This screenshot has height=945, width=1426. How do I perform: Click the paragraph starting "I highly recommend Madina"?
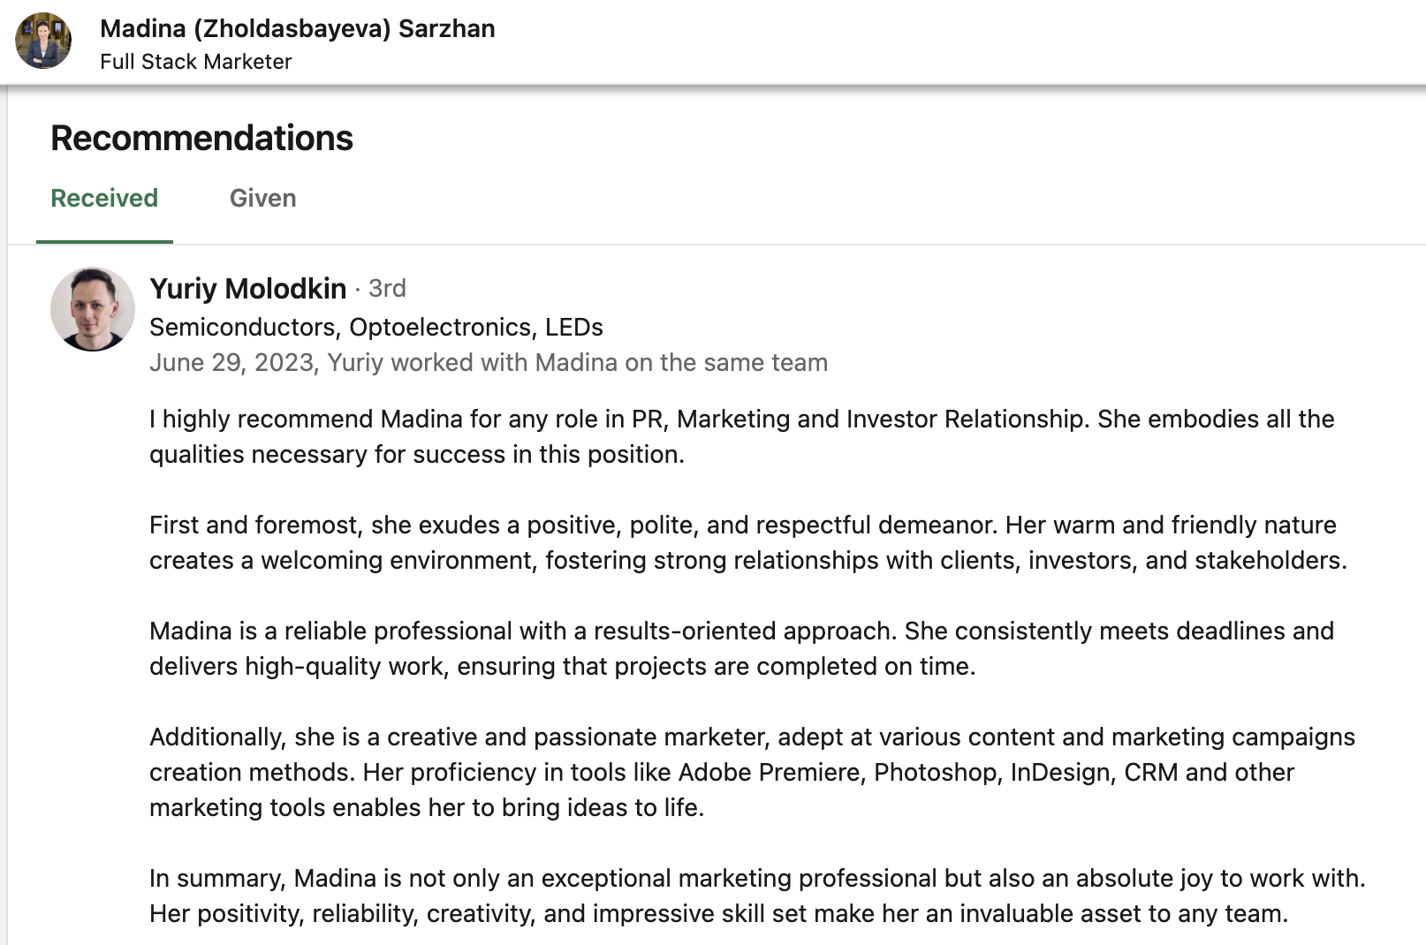point(742,436)
